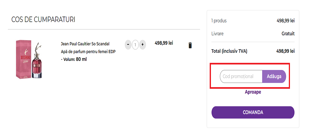Click the Total (inclusiv TVA) label

(229, 51)
